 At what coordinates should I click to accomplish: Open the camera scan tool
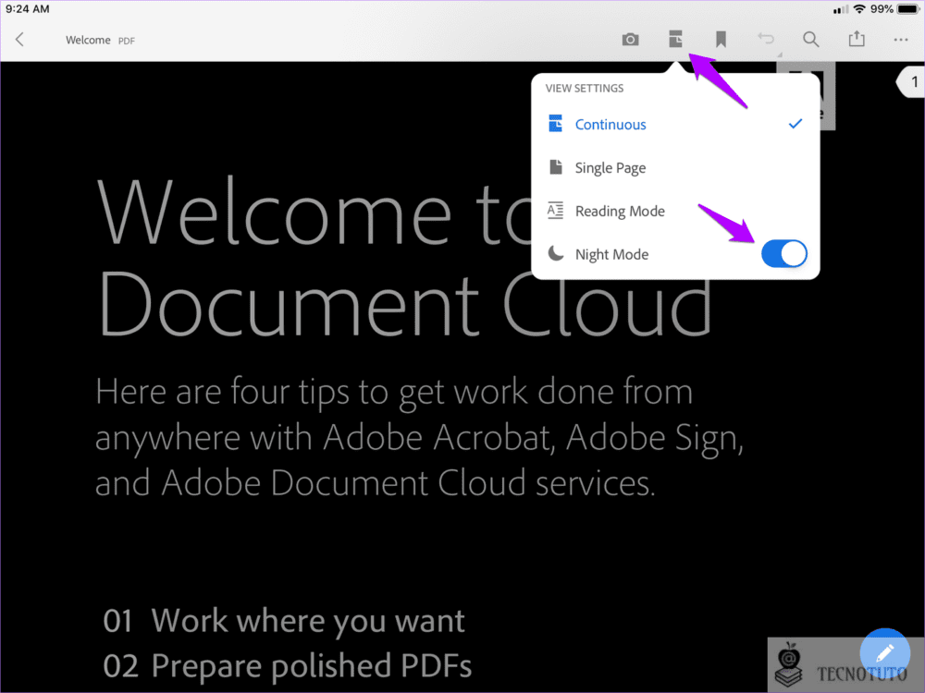tap(630, 40)
